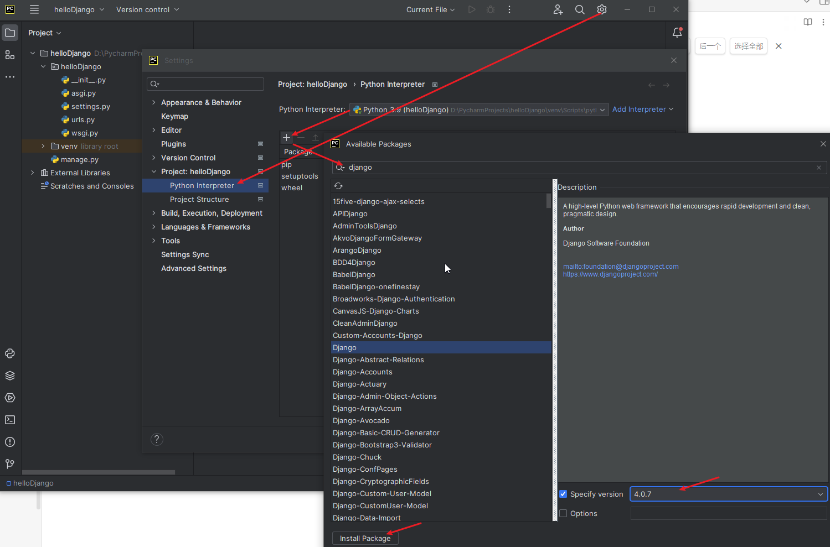Click the Options text input field
830x547 pixels.
click(x=729, y=513)
